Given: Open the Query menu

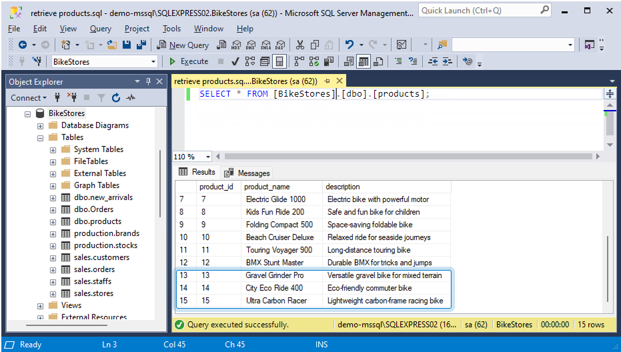Looking at the screenshot, I should tap(101, 29).
